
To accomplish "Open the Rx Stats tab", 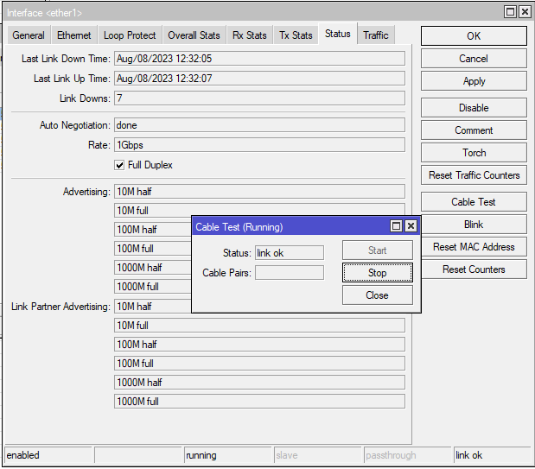I will coord(250,35).
